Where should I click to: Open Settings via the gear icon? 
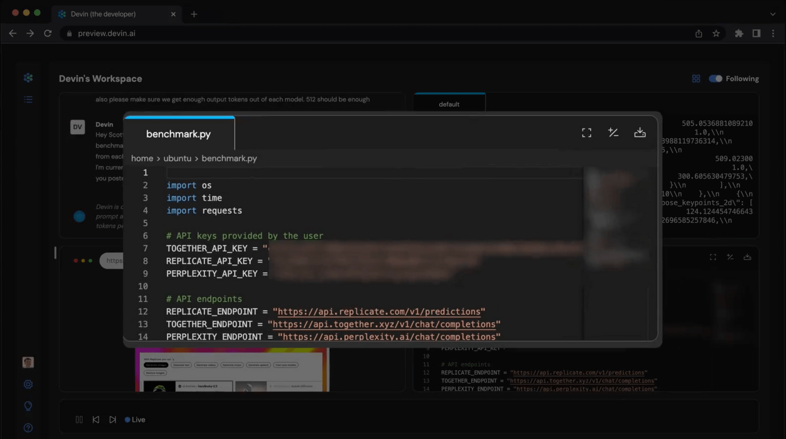28,384
